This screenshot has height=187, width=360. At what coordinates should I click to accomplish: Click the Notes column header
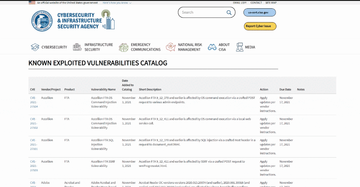pos(301,90)
